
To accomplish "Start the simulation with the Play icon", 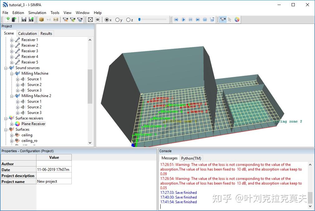I will pyautogui.click(x=183, y=19).
